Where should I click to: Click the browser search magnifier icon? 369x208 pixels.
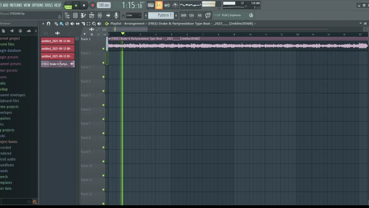(x=35, y=202)
